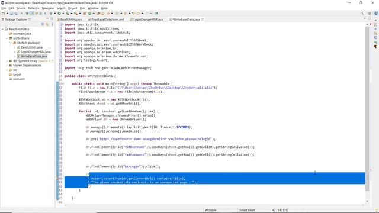Select WriteExcelData.java in Package Explorer
Image resolution: width=379 pixels, height=213 pixels.
tap(32, 56)
